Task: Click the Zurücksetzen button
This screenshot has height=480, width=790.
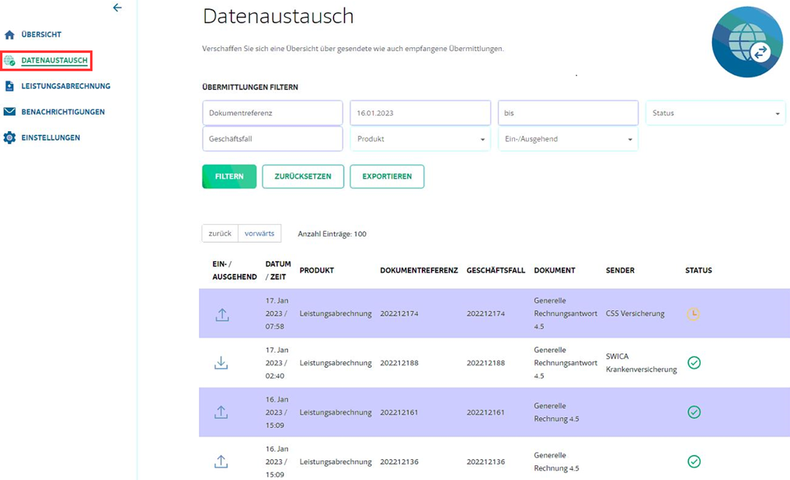Action: coord(303,177)
